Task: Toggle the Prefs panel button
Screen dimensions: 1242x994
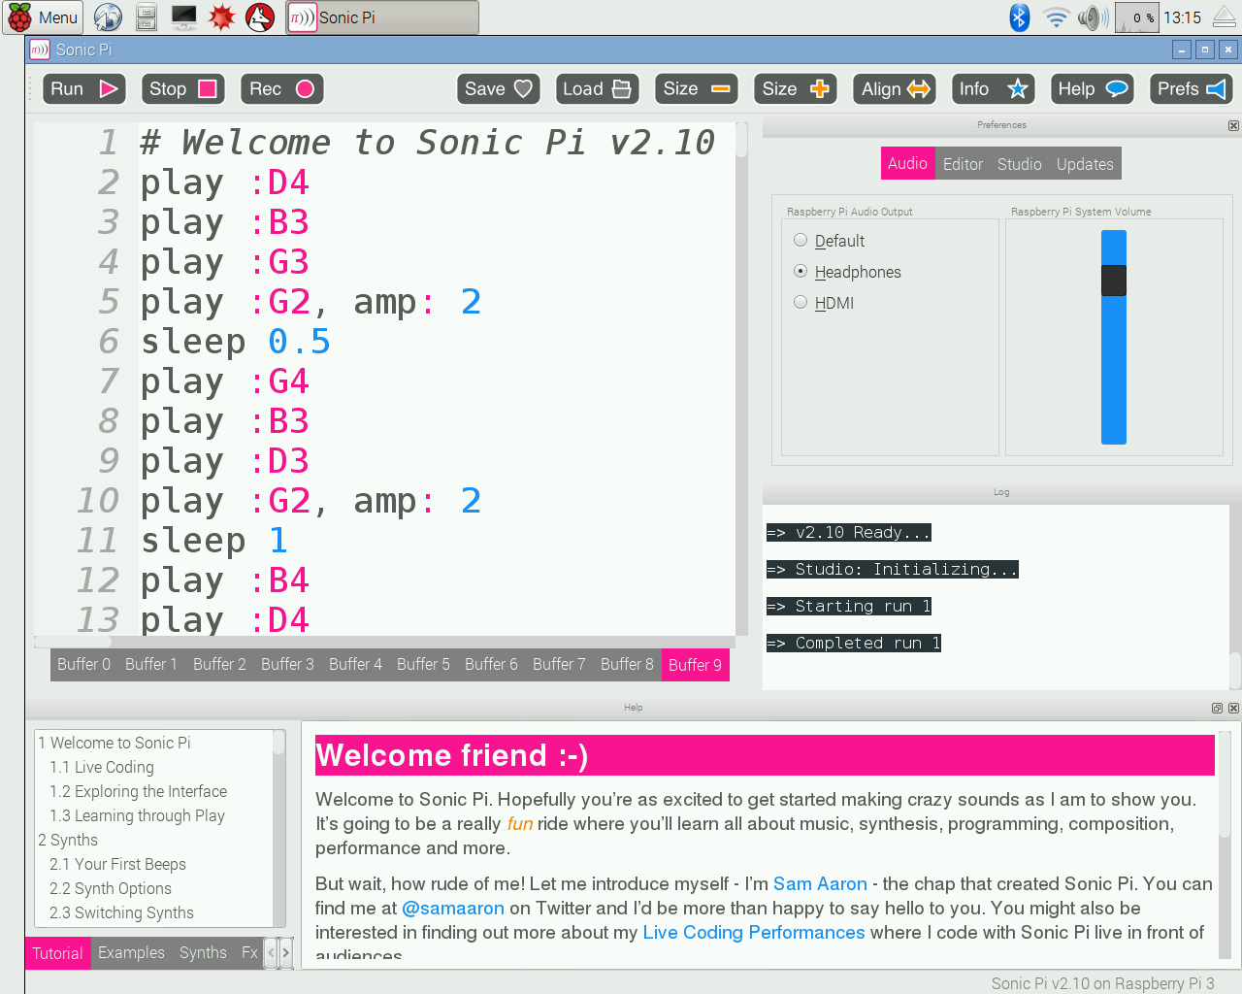Action: (x=1191, y=89)
